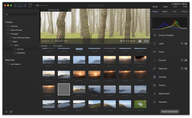Expand the Pictures folder triangle
The width and height of the screenshot is (192, 118).
(x=6, y=26)
